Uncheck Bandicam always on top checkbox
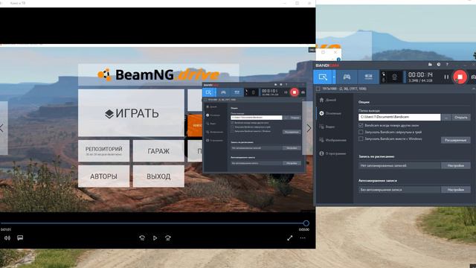Viewport: 476px width, 268px height. click(x=361, y=125)
